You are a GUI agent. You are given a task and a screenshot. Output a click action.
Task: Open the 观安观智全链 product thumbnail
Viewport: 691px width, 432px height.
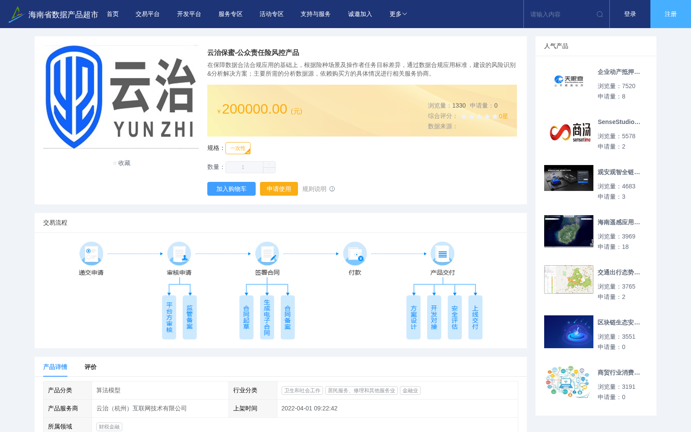(569, 178)
